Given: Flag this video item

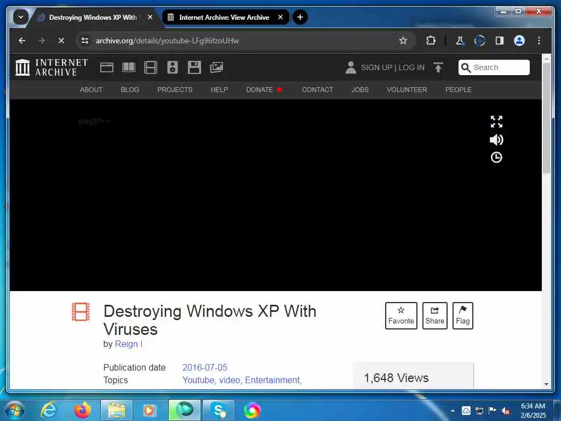Looking at the screenshot, I should (x=462, y=315).
